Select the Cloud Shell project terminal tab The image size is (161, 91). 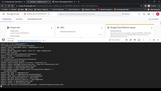[28, 40]
